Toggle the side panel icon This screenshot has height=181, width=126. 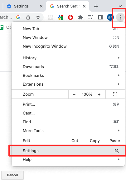(x=100, y=18)
